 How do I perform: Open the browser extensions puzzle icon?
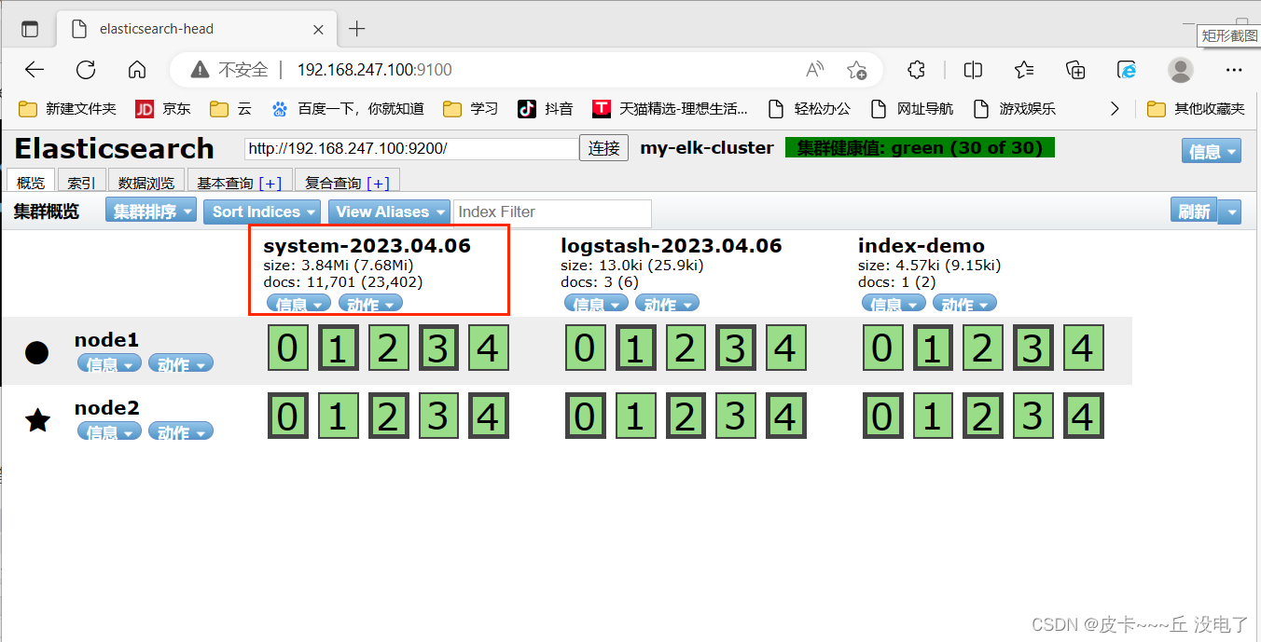coord(917,70)
